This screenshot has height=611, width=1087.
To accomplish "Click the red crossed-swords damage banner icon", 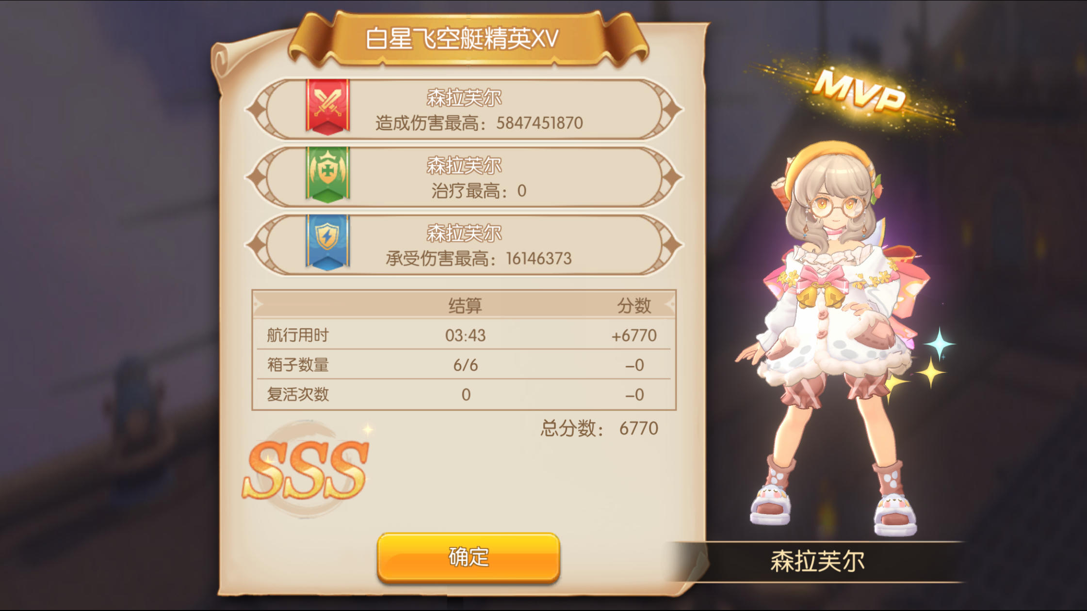I will coord(327,107).
